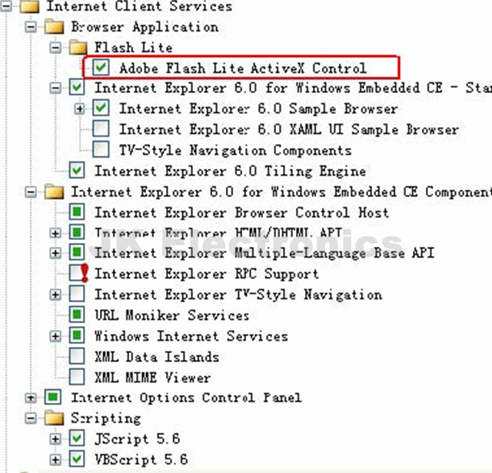This screenshot has width=492, height=473.
Task: Select 'Browser Application' label
Action: click(x=145, y=27)
